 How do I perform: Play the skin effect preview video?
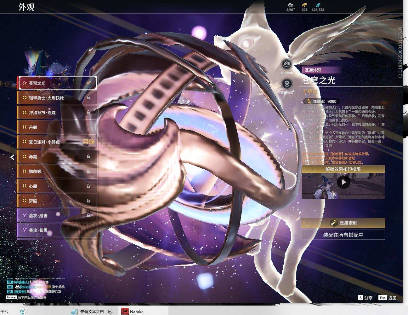coord(343,182)
